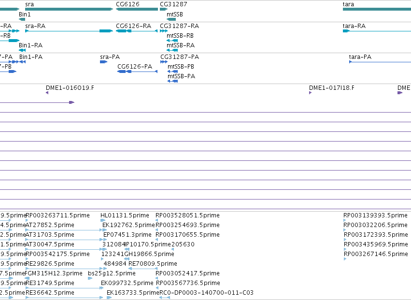Click EST EP07451.3prime
This screenshot has height=300, width=411.
coord(128,235)
